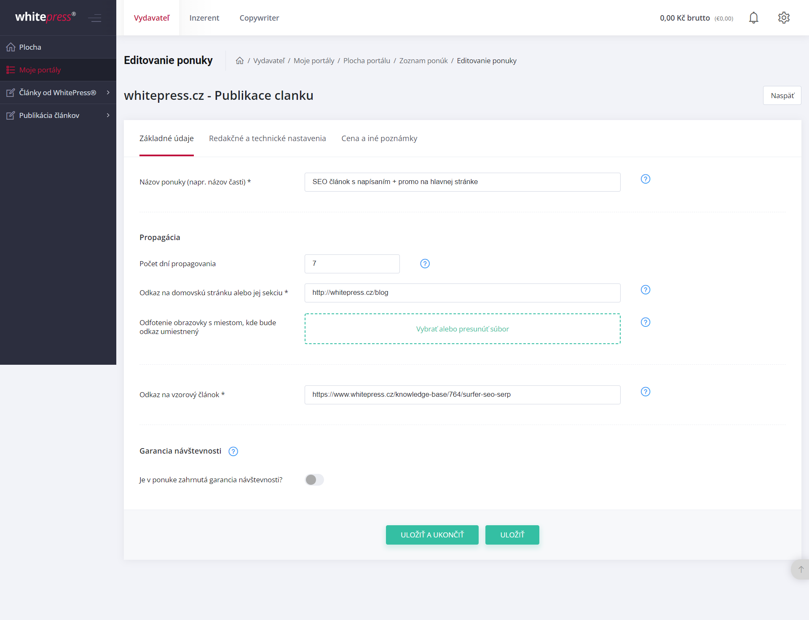The image size is (809, 620).
Task: Switch to Vydavateľ tab
Action: pyautogui.click(x=152, y=18)
